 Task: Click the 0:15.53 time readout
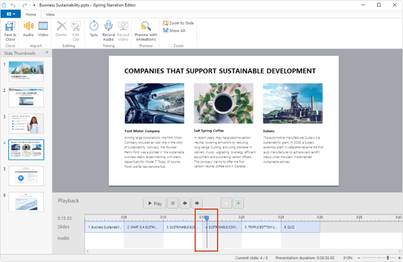(64, 218)
